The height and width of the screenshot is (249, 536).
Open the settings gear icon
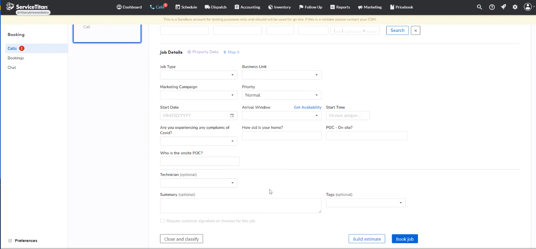(515, 7)
